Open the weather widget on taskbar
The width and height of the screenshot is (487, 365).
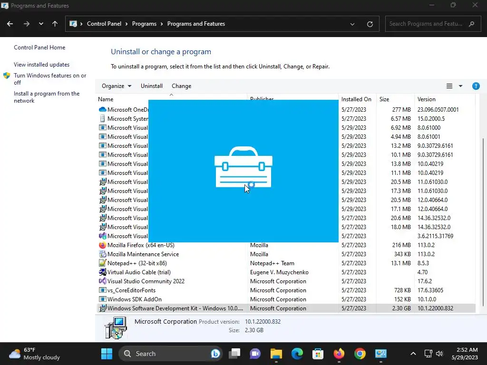(x=34, y=354)
